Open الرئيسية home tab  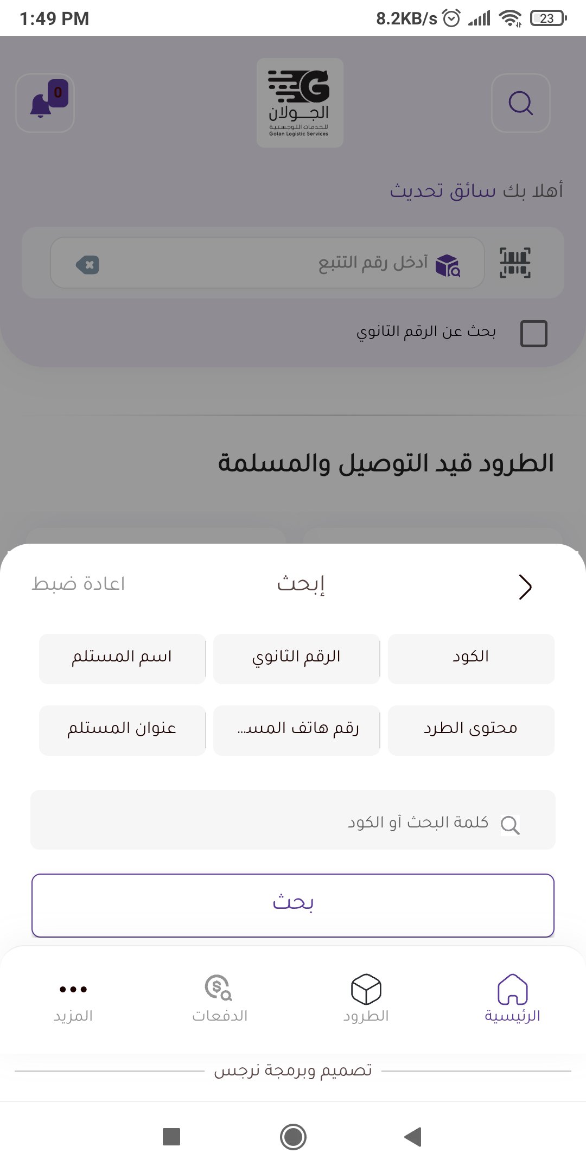tap(512, 998)
